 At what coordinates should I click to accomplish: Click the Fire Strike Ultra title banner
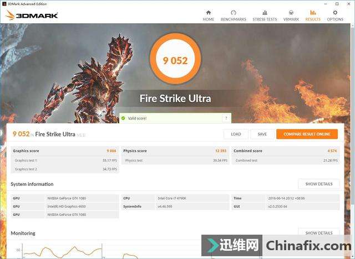coord(175,99)
